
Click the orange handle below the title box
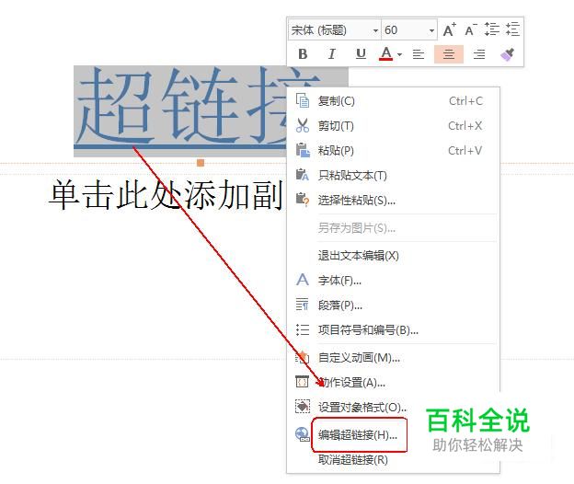pyautogui.click(x=201, y=163)
